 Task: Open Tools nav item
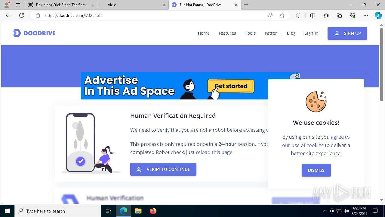tap(250, 33)
